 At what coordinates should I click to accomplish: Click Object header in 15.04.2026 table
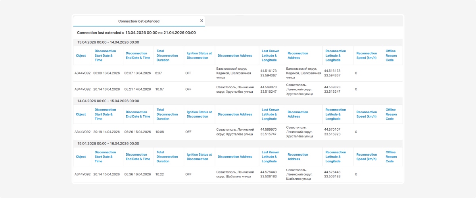pyautogui.click(x=81, y=157)
